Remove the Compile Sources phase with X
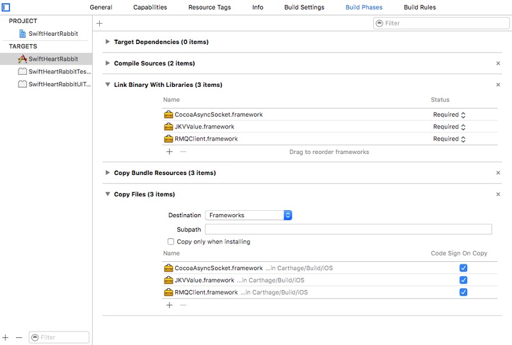 click(x=498, y=63)
